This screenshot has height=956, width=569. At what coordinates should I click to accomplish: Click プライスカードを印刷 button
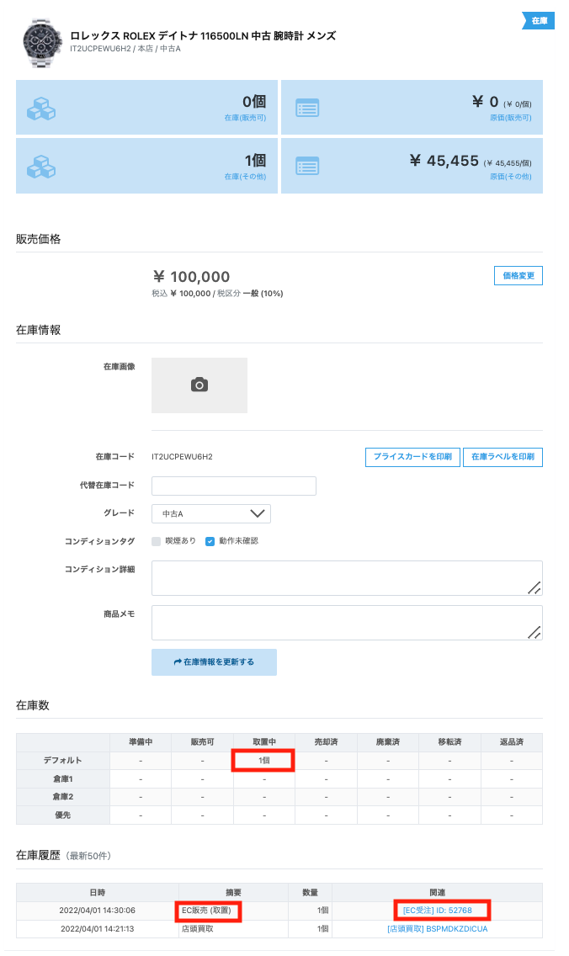(413, 457)
